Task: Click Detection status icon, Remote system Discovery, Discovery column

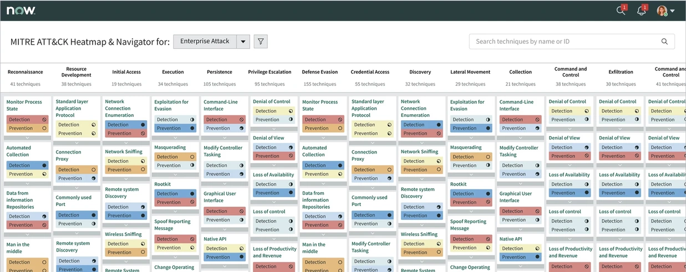Action: click(x=439, y=207)
